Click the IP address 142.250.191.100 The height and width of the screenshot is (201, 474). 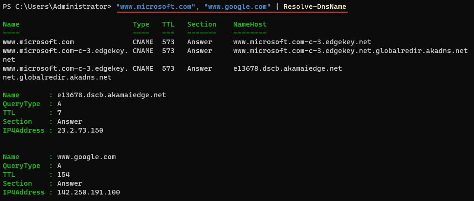[88, 192]
